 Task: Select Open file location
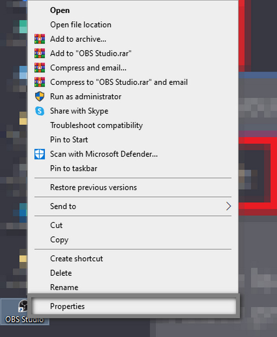tap(133, 25)
